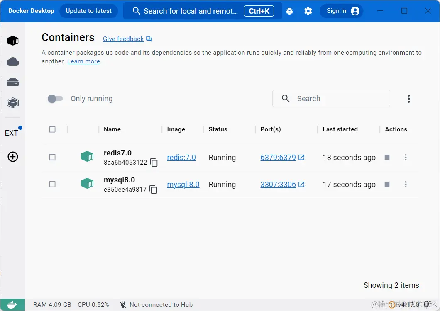Click the RAM 4.09 GB status entry

point(52,304)
